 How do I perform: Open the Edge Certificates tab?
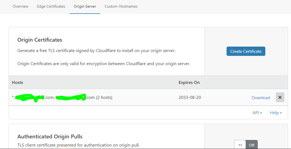[x=51, y=6]
